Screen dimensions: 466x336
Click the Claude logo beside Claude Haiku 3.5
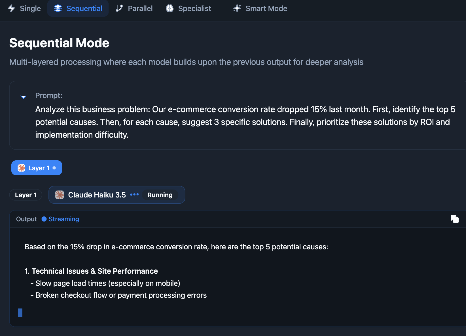60,195
